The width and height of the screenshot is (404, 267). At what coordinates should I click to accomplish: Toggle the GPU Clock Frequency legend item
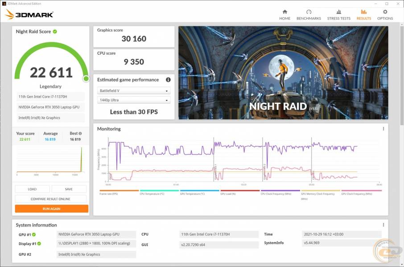click(361, 192)
